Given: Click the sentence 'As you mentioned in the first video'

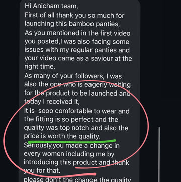Looking at the screenshot, I should 77,33.
